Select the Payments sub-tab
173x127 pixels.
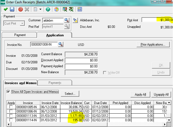click(55, 82)
